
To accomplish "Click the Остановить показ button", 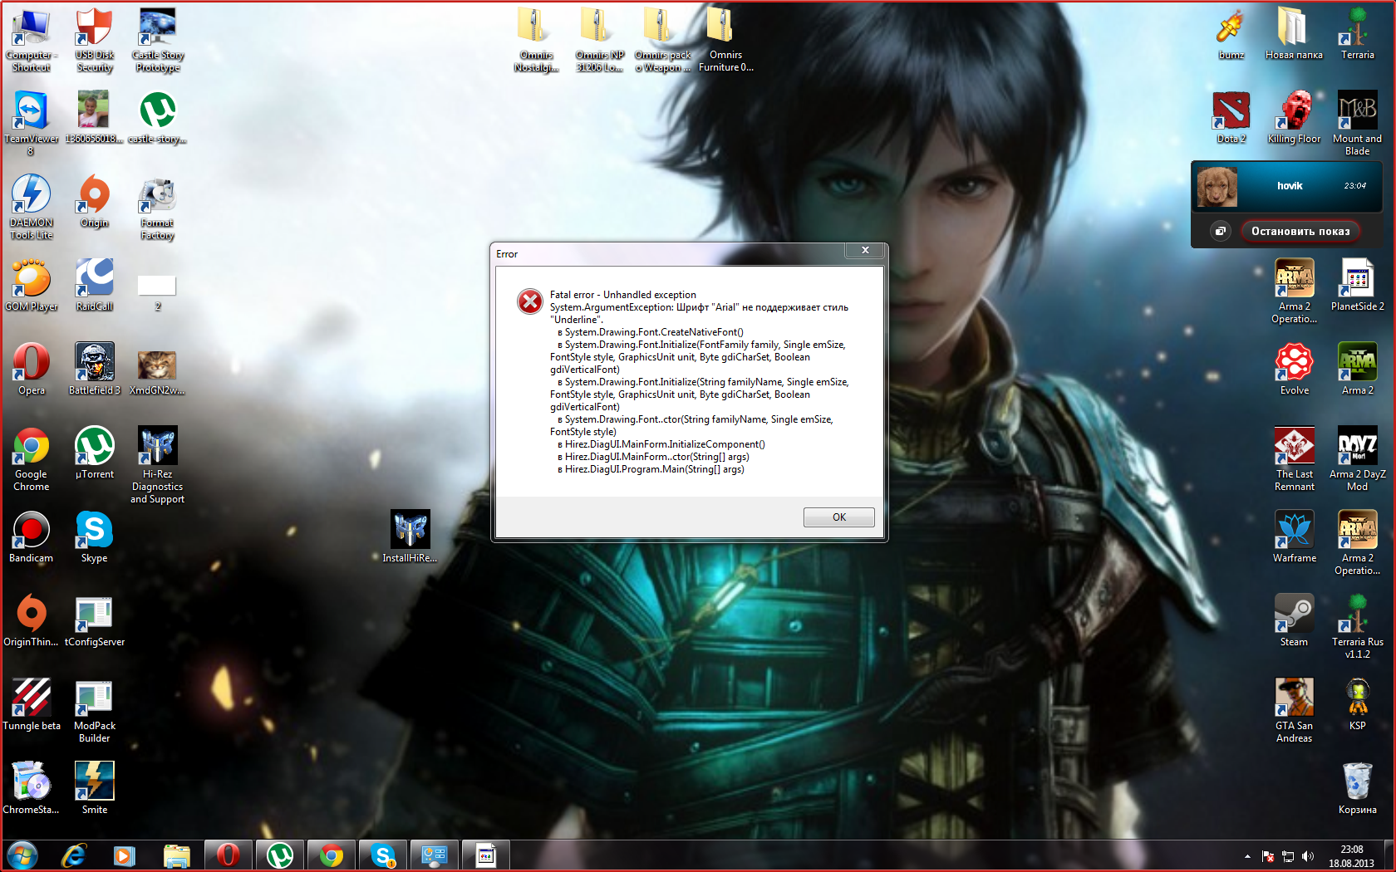I will 1300,231.
